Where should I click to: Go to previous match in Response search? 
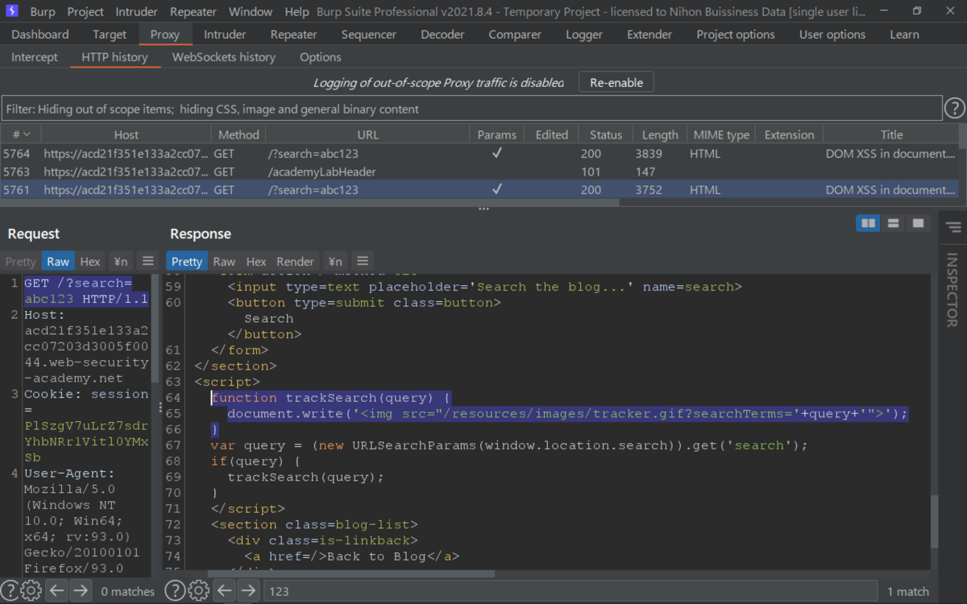tap(224, 590)
